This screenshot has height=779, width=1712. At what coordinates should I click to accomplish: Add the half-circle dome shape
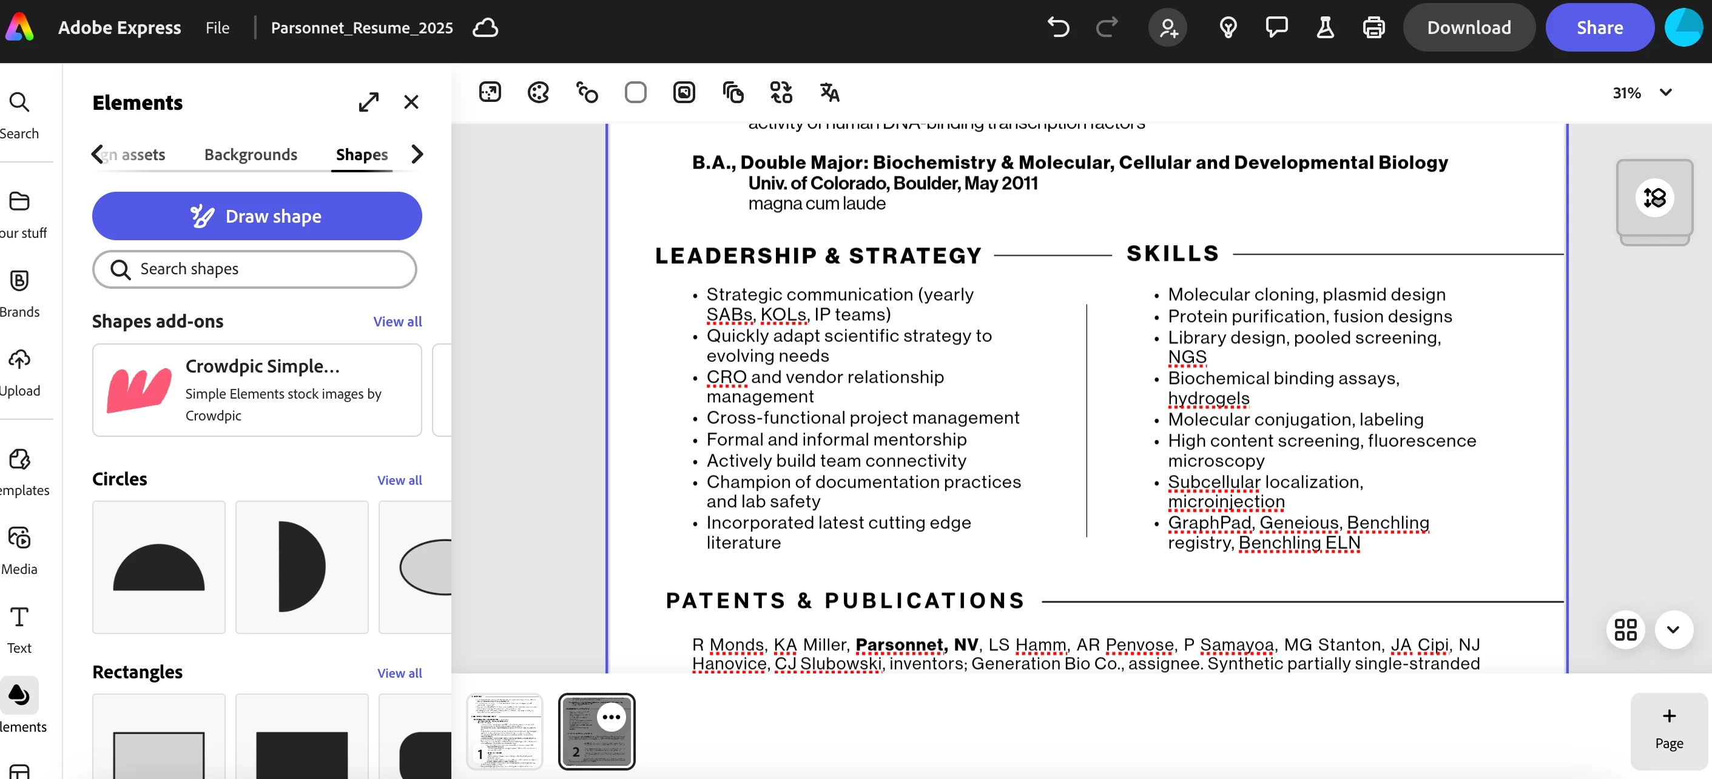coord(158,567)
